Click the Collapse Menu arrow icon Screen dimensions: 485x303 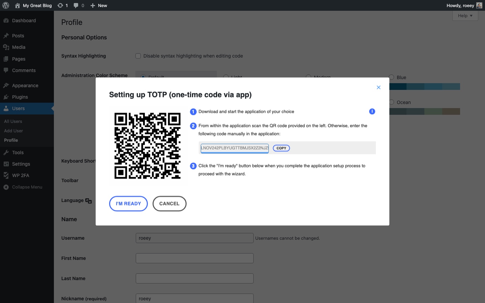tap(6, 187)
